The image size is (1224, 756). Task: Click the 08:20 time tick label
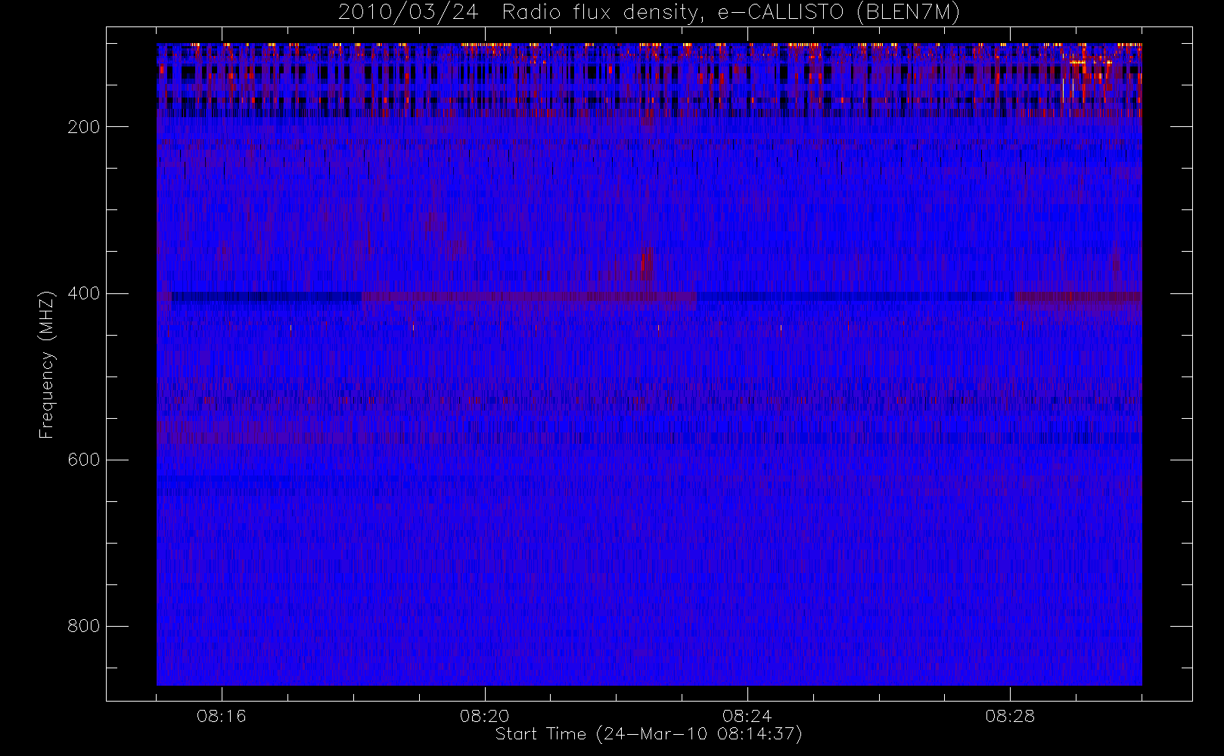point(484,716)
